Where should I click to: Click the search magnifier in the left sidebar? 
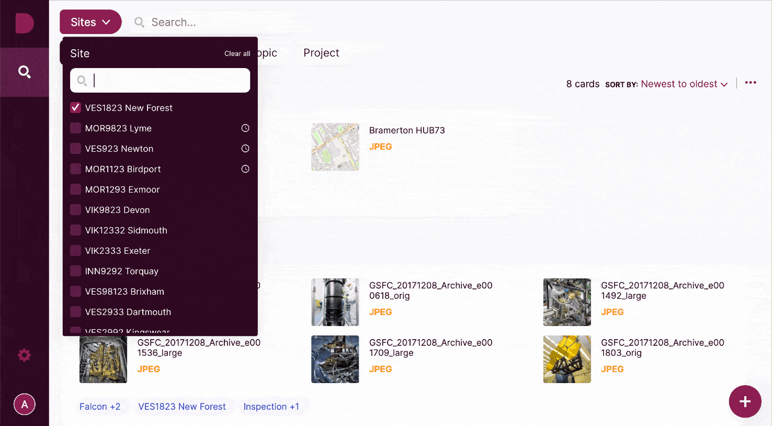24,72
